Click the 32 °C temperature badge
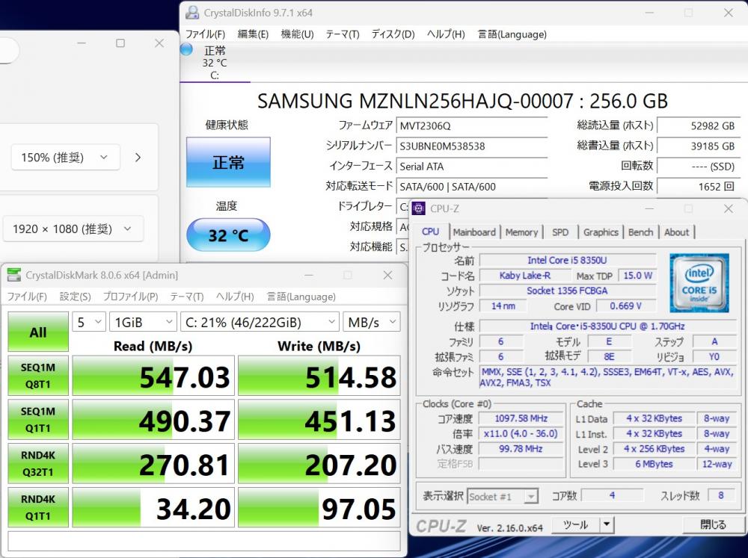The image size is (748, 558). (x=228, y=235)
